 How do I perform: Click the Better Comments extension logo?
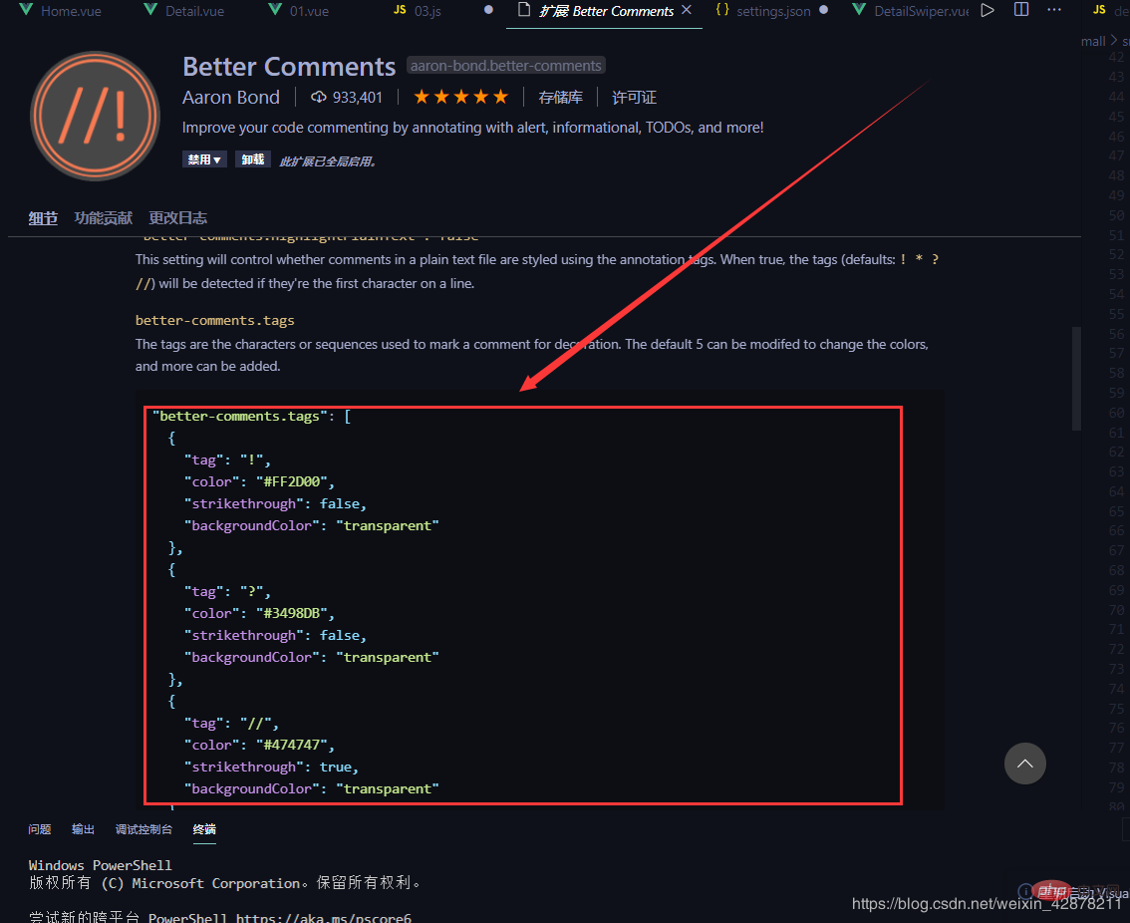(x=95, y=116)
